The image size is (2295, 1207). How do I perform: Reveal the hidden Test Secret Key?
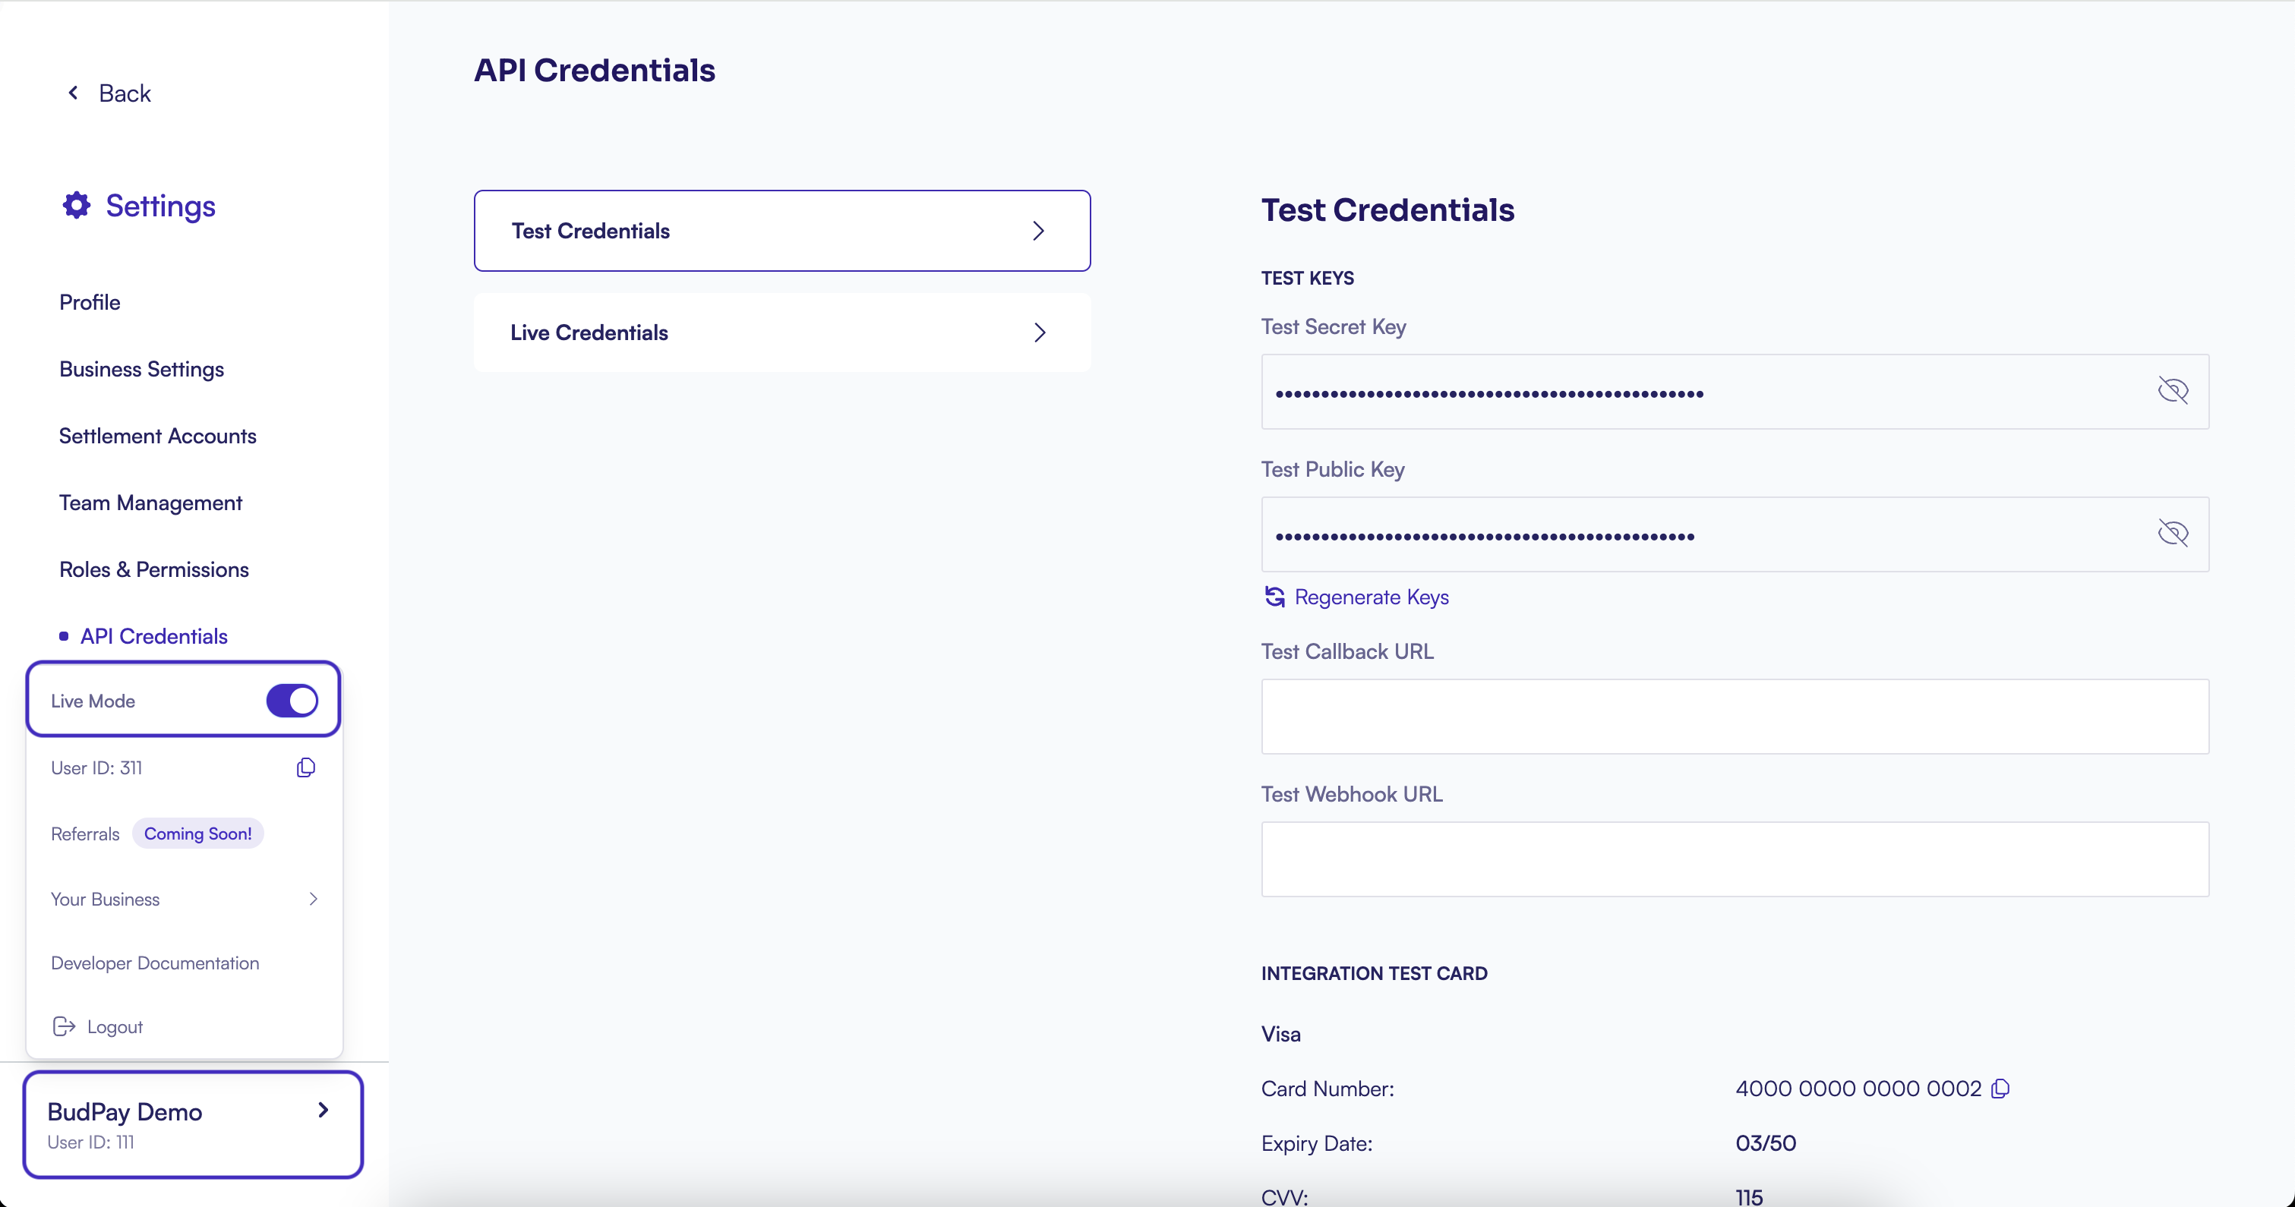pos(2173,391)
